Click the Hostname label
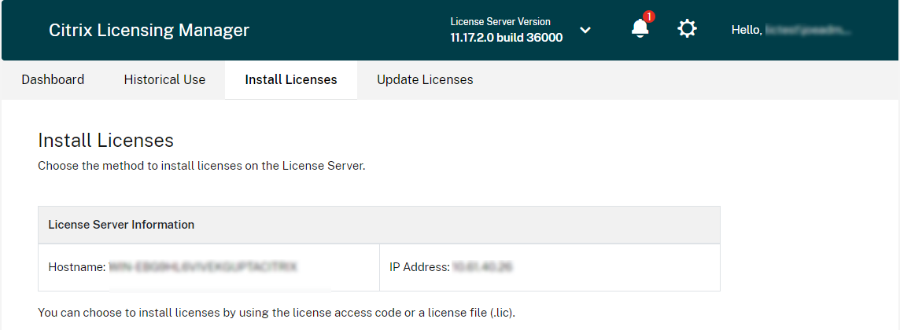Screen dimensions: 900x330 pyautogui.click(x=76, y=267)
